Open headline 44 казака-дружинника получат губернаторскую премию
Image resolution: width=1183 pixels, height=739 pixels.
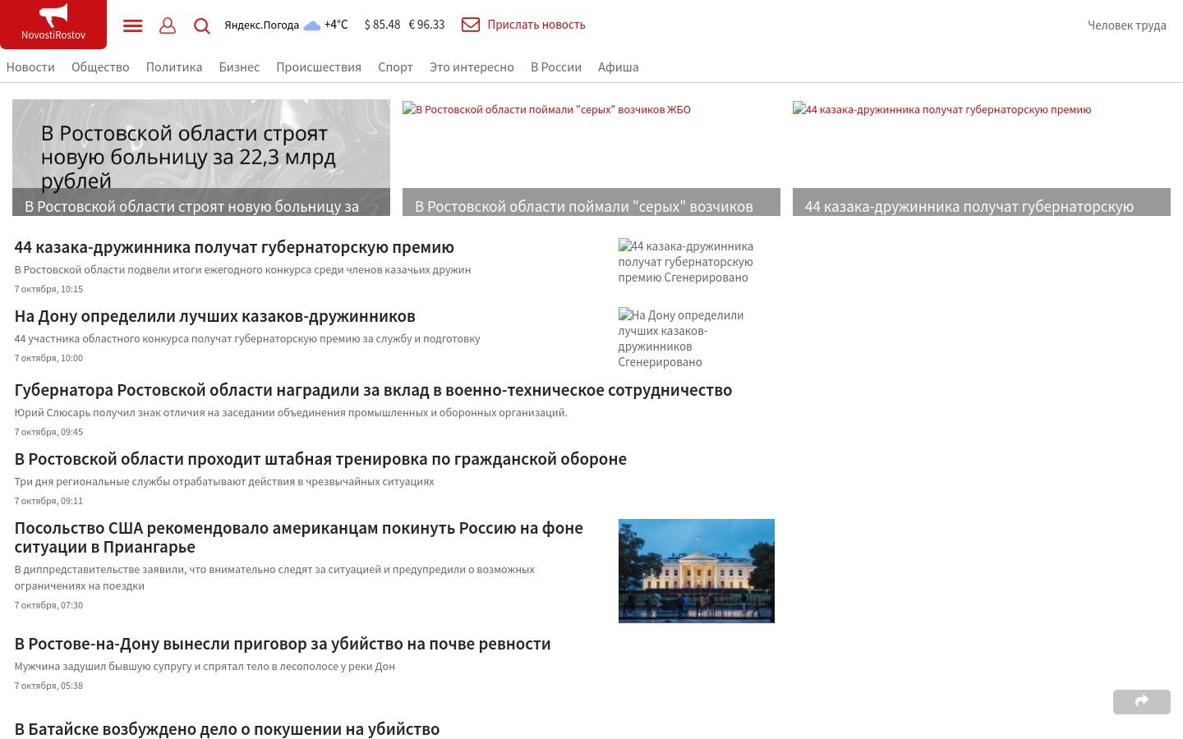234,247
